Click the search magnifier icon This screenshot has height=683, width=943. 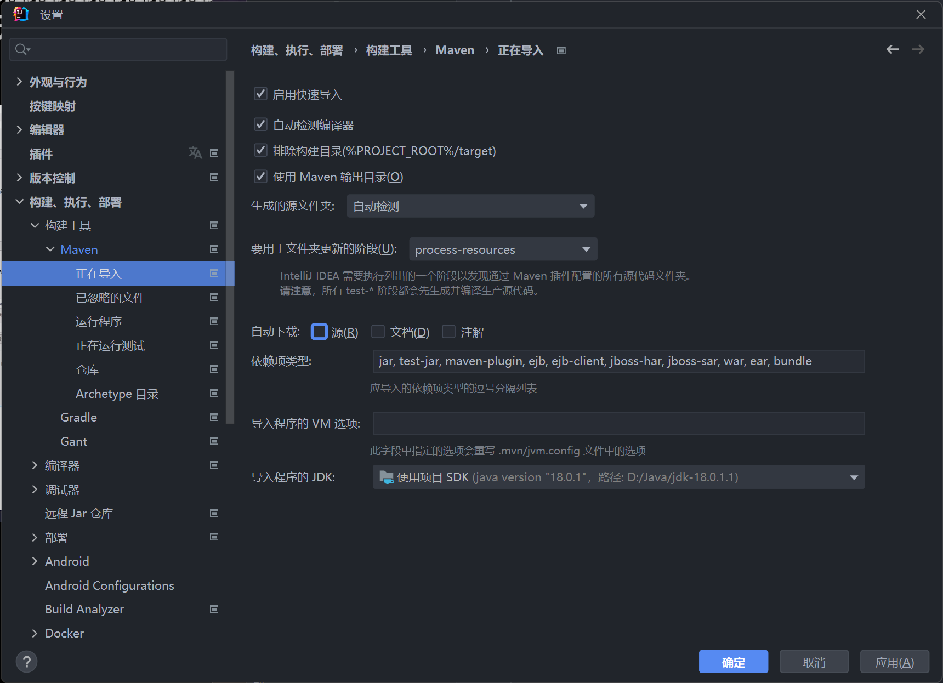21,49
